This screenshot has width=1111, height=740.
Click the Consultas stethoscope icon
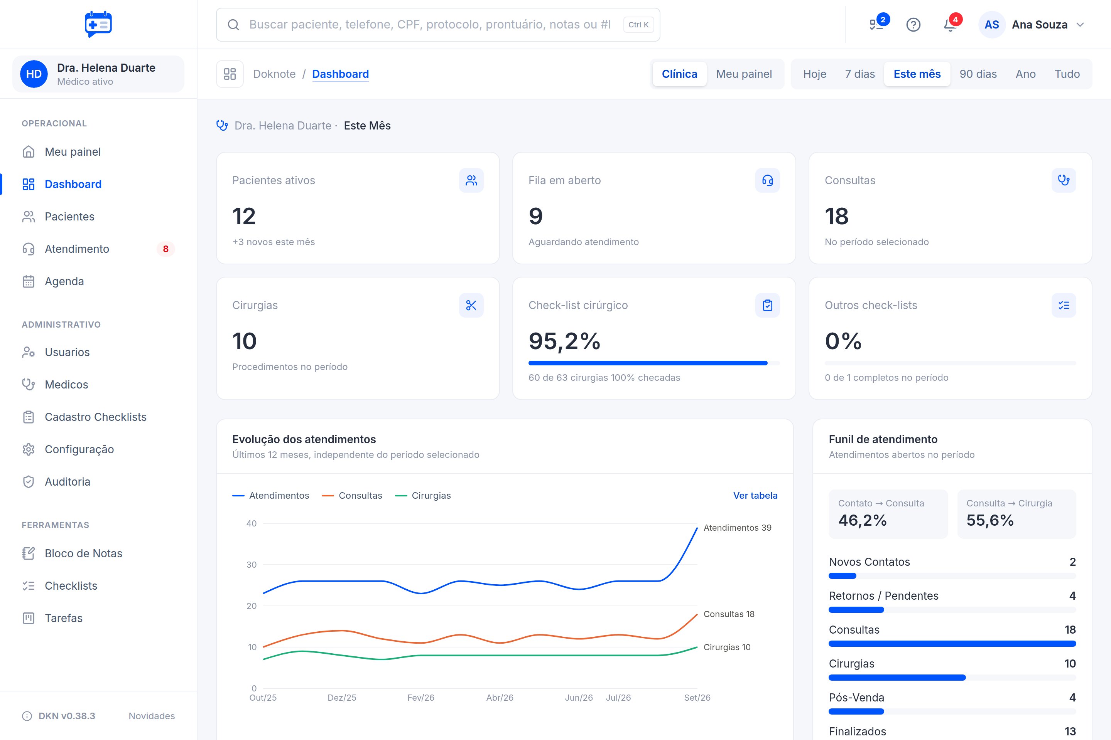[1063, 180]
